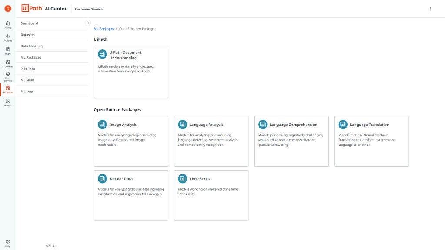Click the Customer Service project name
Viewport: 445px width, 250px height.
tap(89, 9)
